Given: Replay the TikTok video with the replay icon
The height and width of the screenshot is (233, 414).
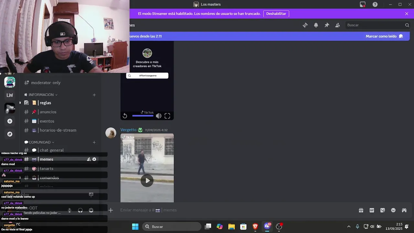Looking at the screenshot, I should coord(125,116).
